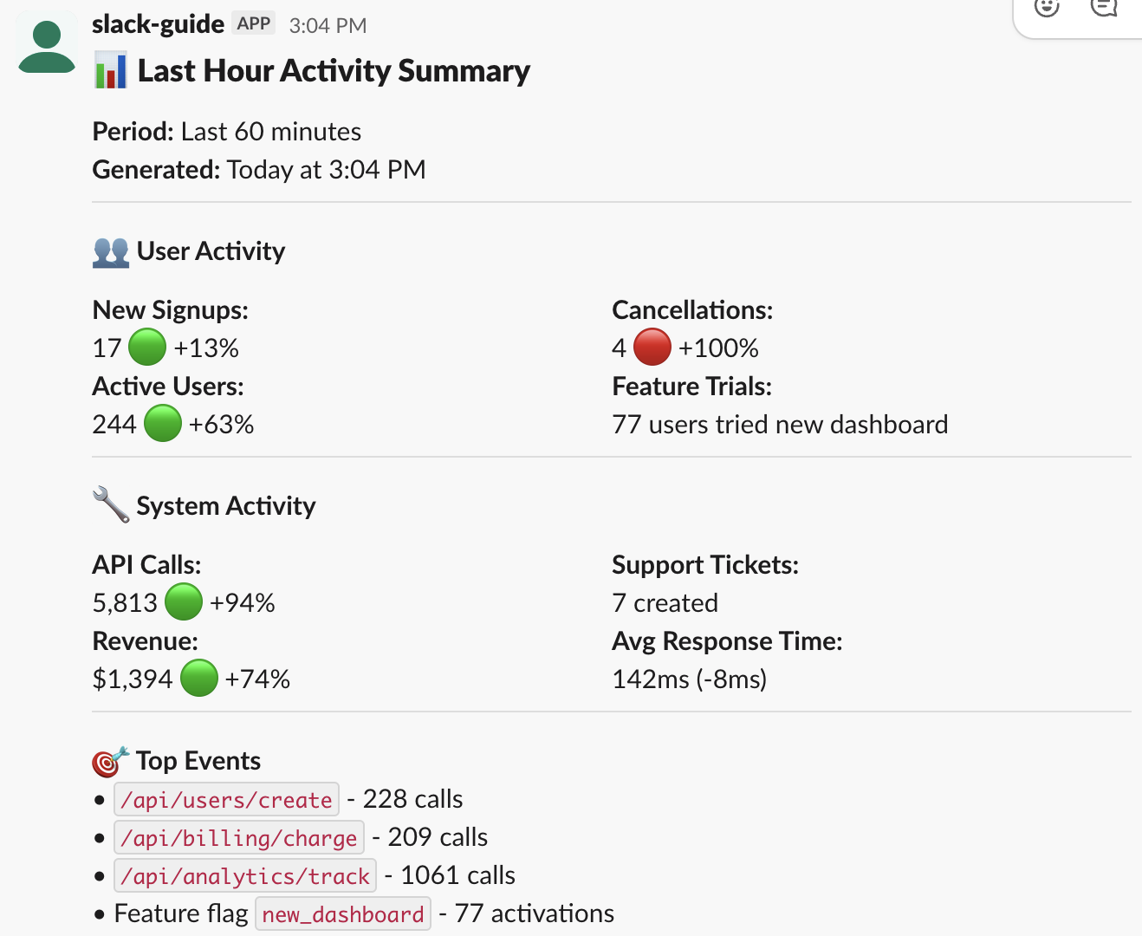This screenshot has height=936, width=1142.
Task: Select the /api/billing/charge code snippet
Action: pos(239,837)
